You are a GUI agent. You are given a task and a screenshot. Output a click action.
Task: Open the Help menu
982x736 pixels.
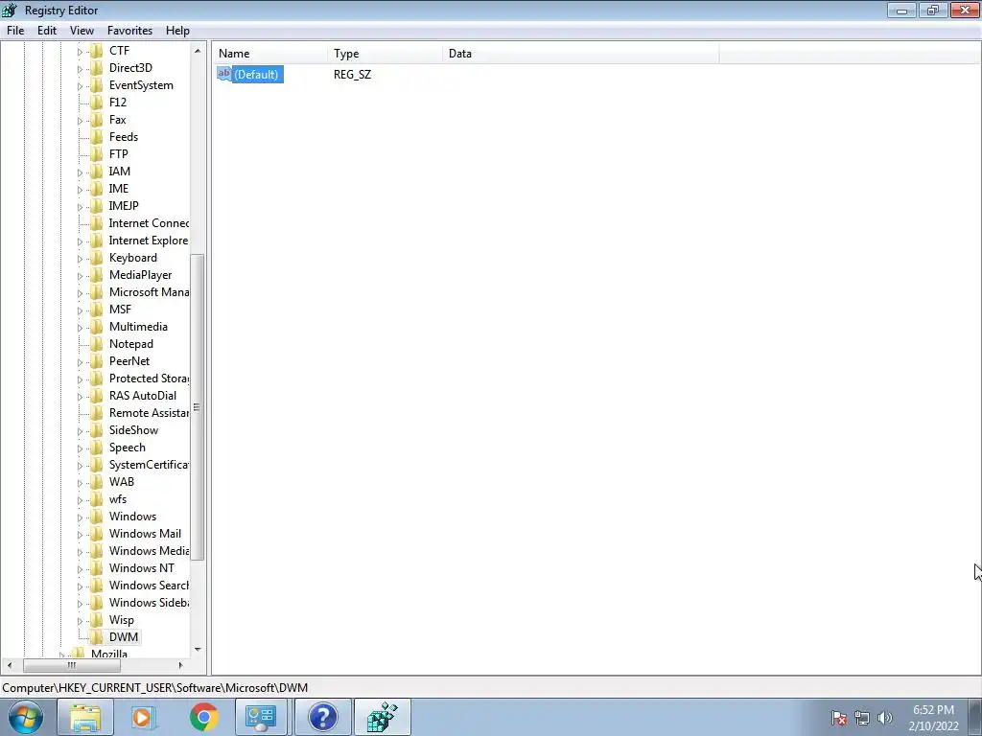[x=177, y=31]
